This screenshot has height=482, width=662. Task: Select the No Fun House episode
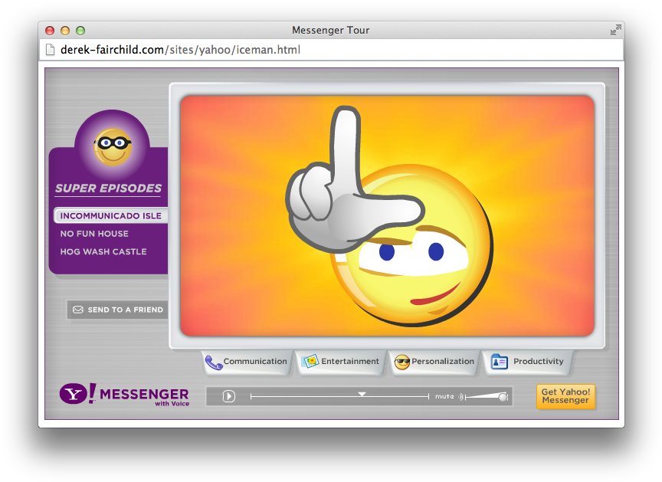coord(96,234)
